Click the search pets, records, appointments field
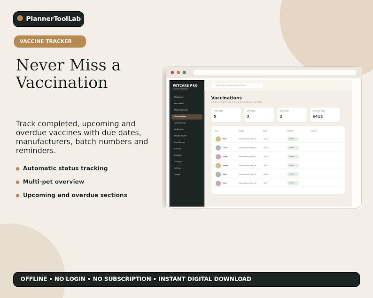 (x=237, y=85)
